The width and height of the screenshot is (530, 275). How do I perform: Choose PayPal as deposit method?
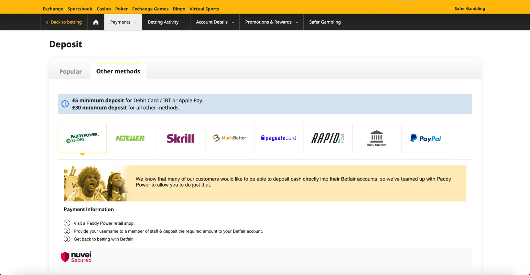pos(426,138)
